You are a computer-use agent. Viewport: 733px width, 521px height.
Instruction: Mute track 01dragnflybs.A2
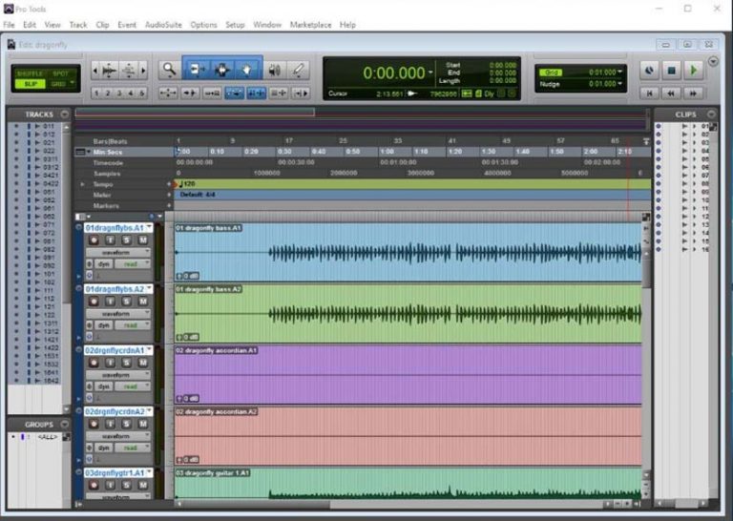coord(142,302)
